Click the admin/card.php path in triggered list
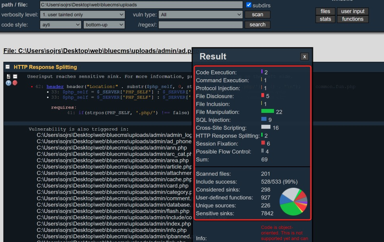The image size is (384, 242). click(x=113, y=186)
